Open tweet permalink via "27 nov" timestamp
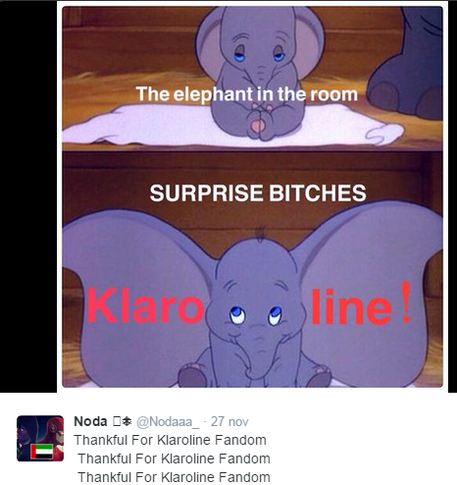Screen dimensions: 457x485 tap(229, 421)
